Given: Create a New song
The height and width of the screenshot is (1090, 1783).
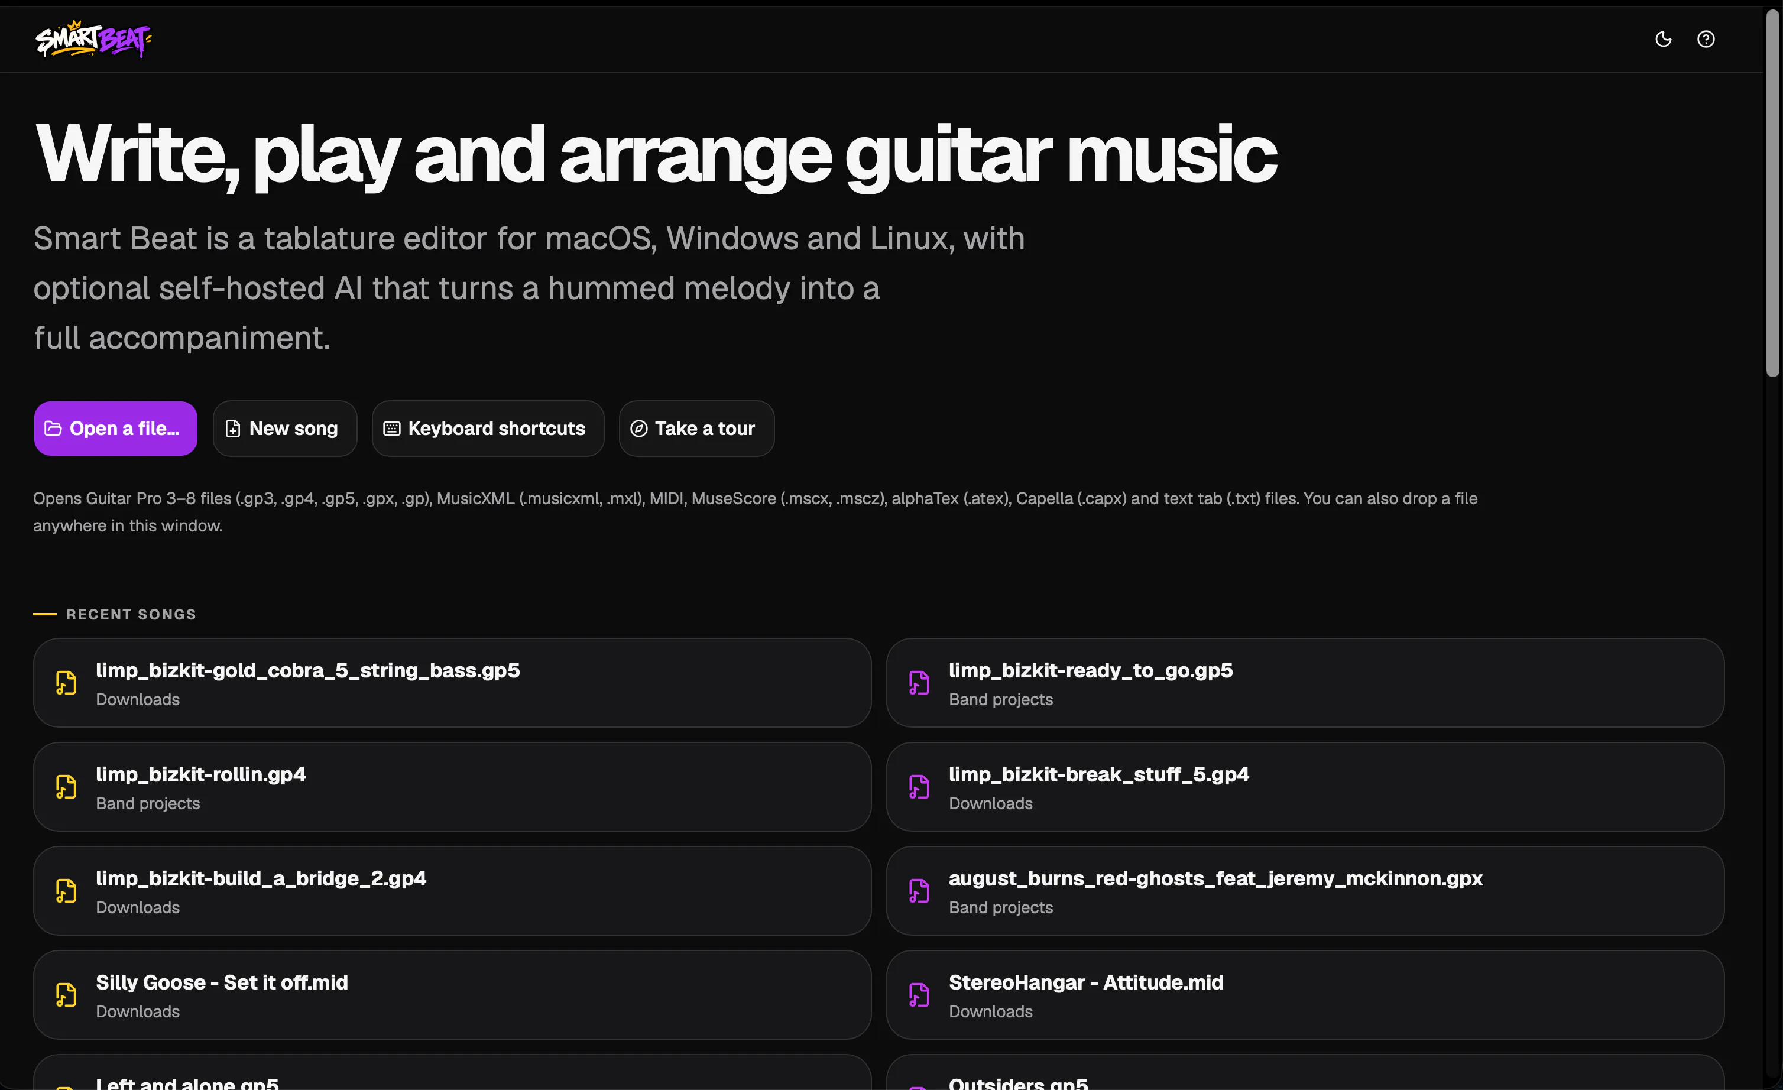Looking at the screenshot, I should tap(285, 428).
